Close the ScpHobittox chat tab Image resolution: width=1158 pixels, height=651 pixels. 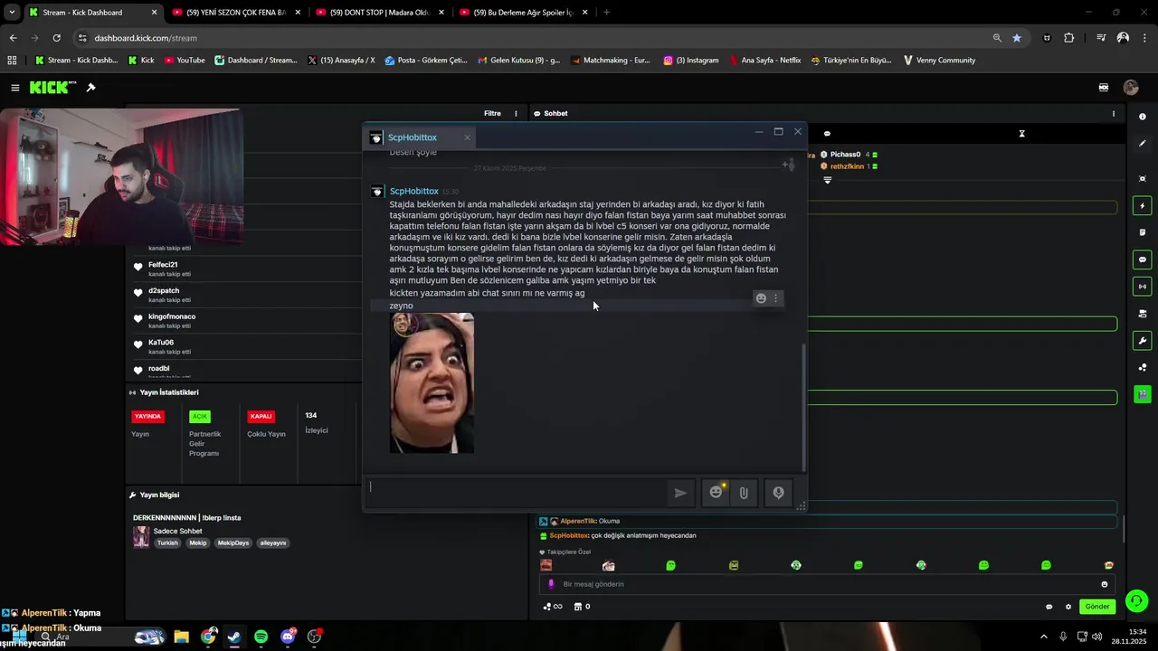click(467, 137)
